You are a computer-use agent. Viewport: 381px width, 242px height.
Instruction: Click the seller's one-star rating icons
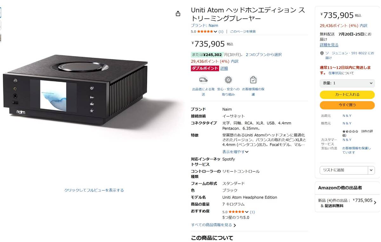coord(350,131)
